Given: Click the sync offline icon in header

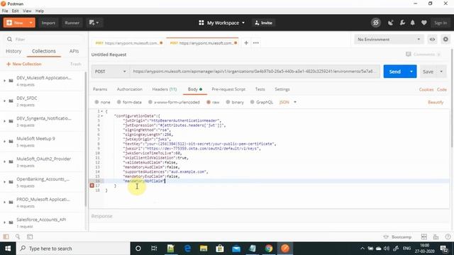Looking at the screenshot, I should 376,23.
